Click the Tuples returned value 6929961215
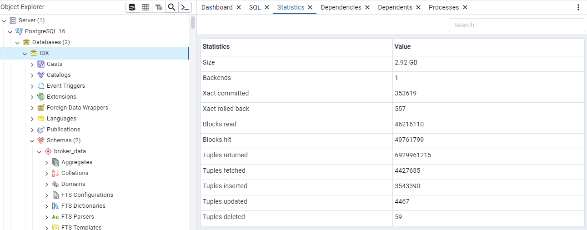Image resolution: width=587 pixels, height=230 pixels. [413, 155]
